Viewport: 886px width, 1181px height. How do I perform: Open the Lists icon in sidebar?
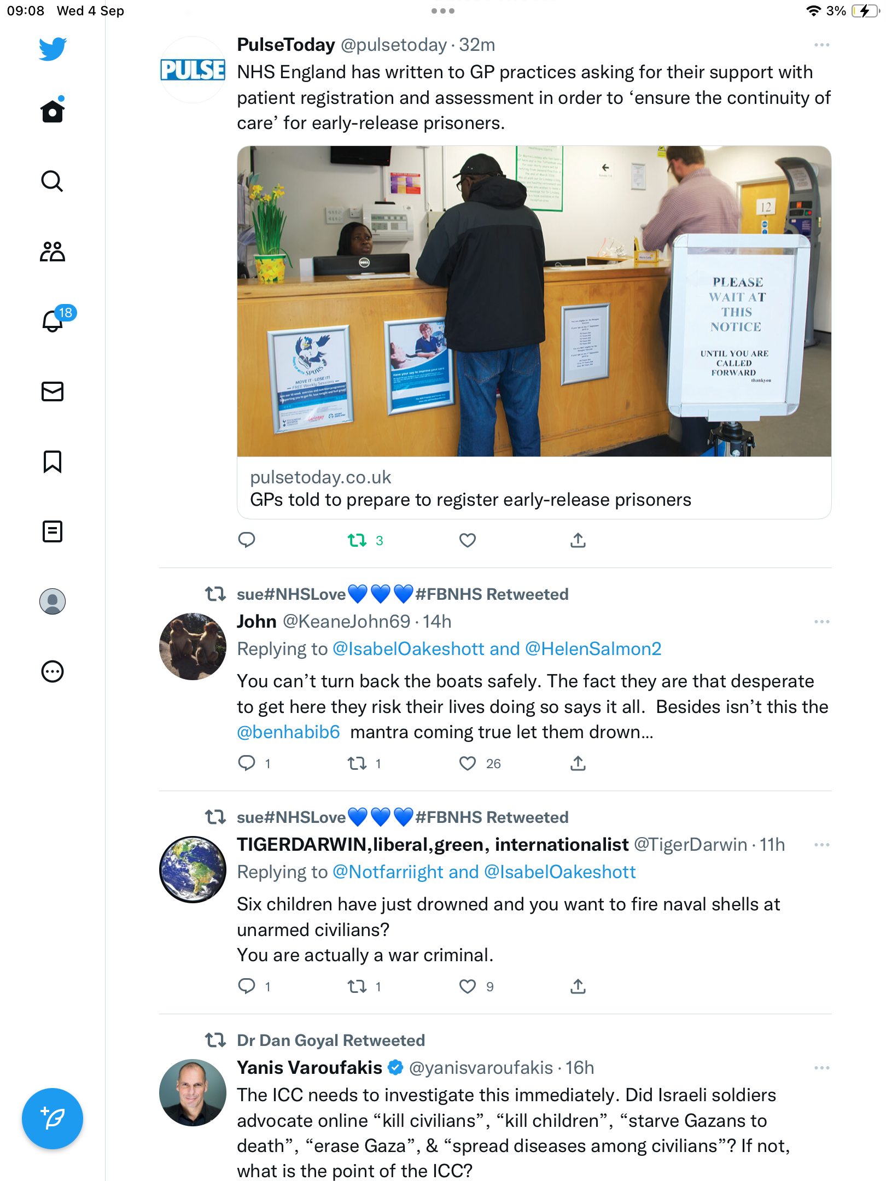point(53,531)
